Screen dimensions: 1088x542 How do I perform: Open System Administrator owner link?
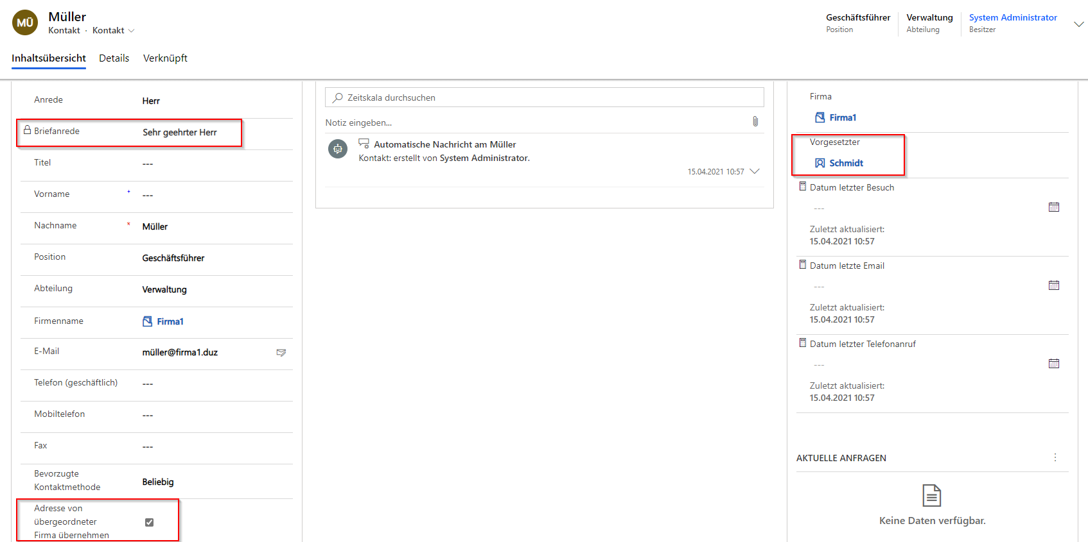tap(1012, 18)
